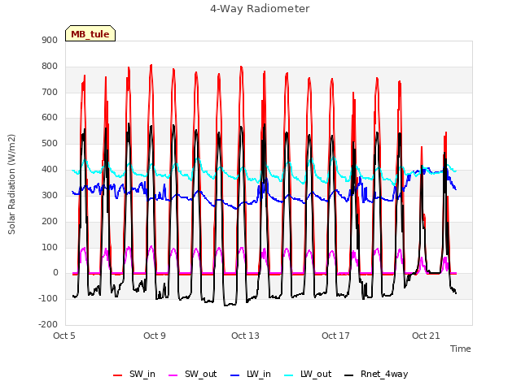Click the 100 y-axis tick label
The height and width of the screenshot is (390, 521).
coord(50,247)
